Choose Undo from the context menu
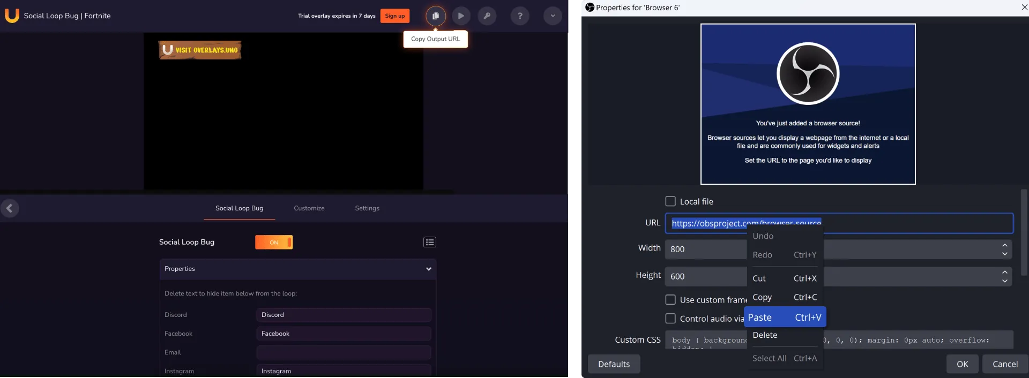This screenshot has height=378, width=1029. [785, 236]
